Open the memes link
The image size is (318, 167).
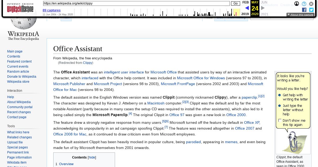click(x=231, y=142)
